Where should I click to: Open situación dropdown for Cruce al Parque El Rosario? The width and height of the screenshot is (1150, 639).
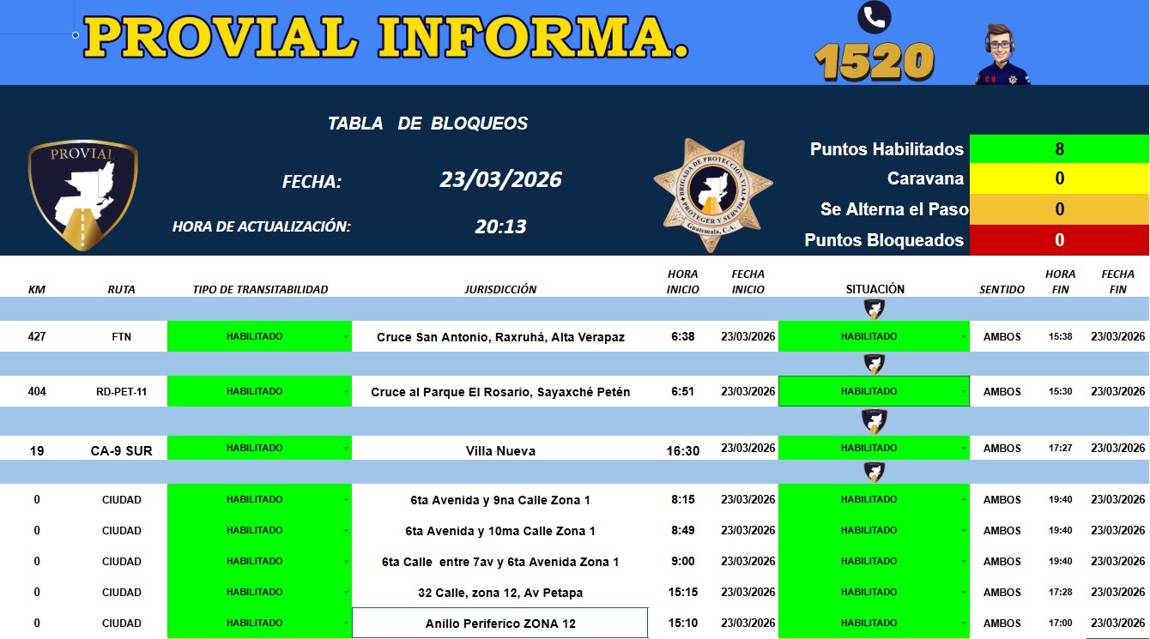pos(965,392)
